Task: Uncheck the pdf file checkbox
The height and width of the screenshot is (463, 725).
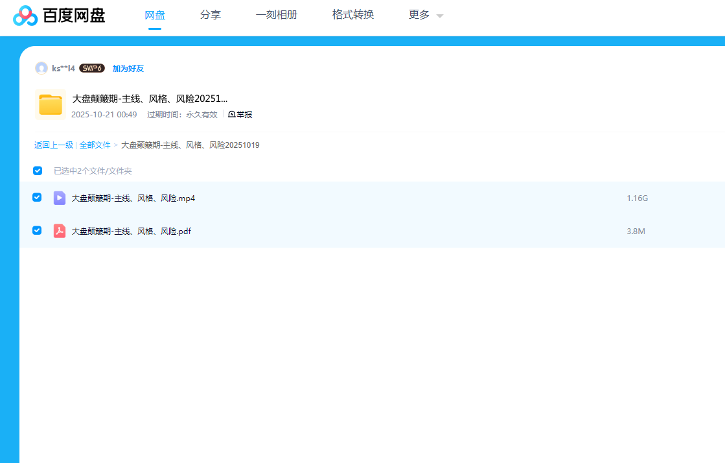Action: point(37,230)
